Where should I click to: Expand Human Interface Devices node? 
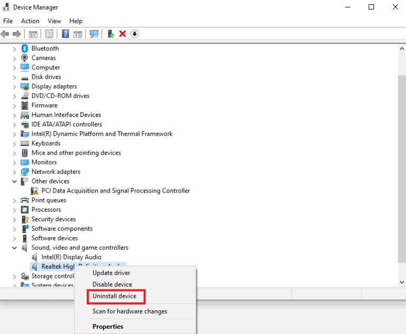[x=14, y=115]
